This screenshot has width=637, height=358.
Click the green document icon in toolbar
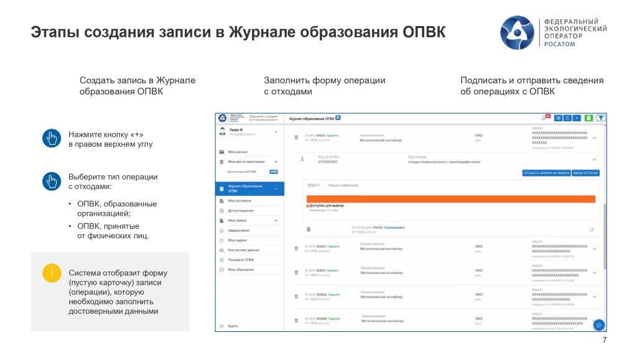588,117
